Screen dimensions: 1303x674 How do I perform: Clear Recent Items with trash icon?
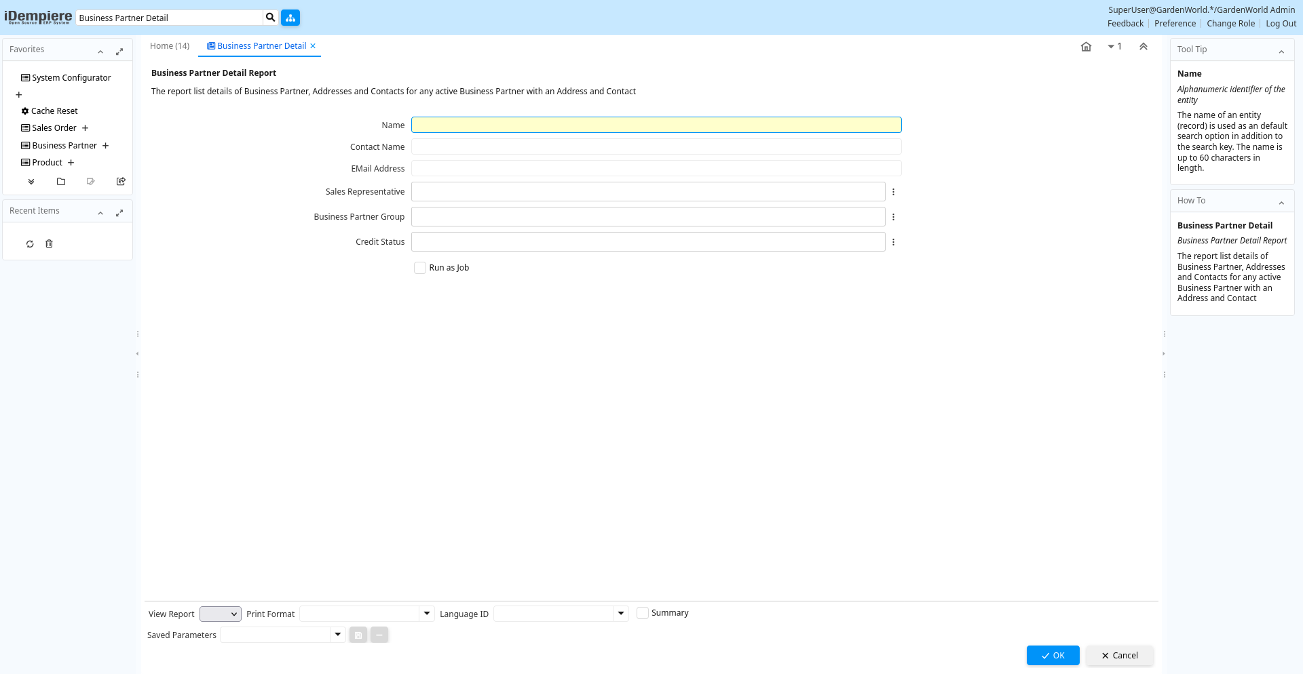(x=49, y=244)
